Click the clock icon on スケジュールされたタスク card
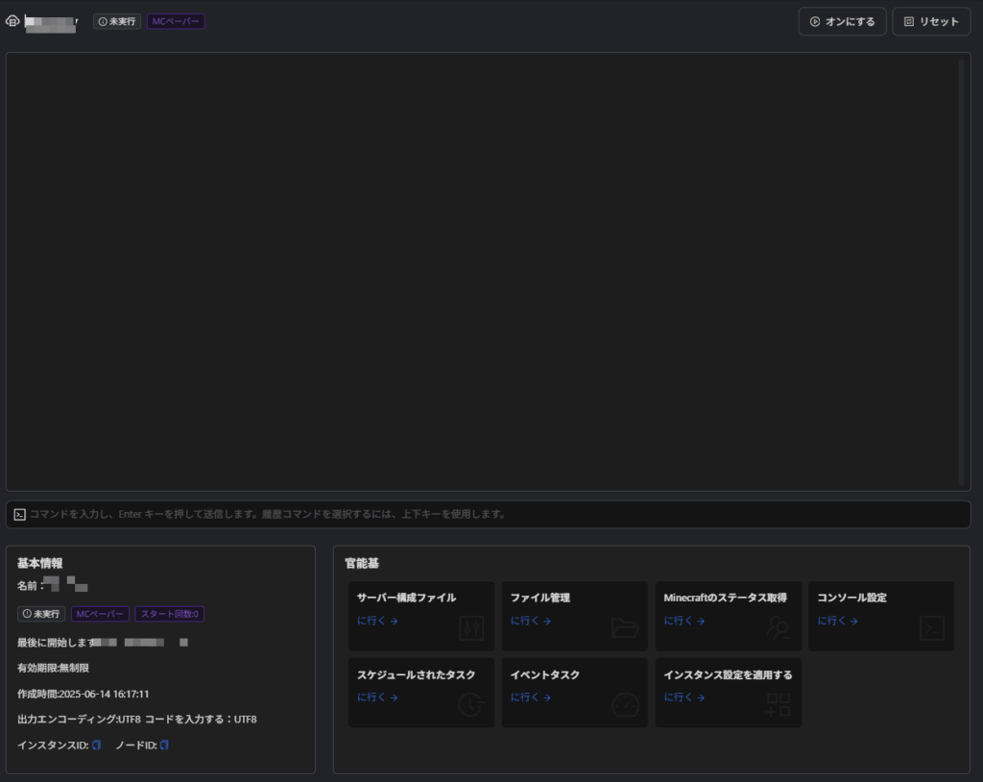This screenshot has width=983, height=782. tap(471, 705)
